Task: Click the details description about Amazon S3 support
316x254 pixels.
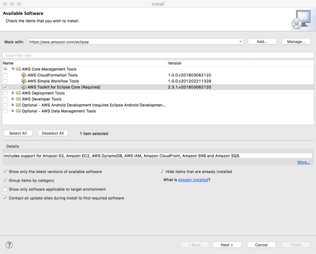Action: point(122,156)
